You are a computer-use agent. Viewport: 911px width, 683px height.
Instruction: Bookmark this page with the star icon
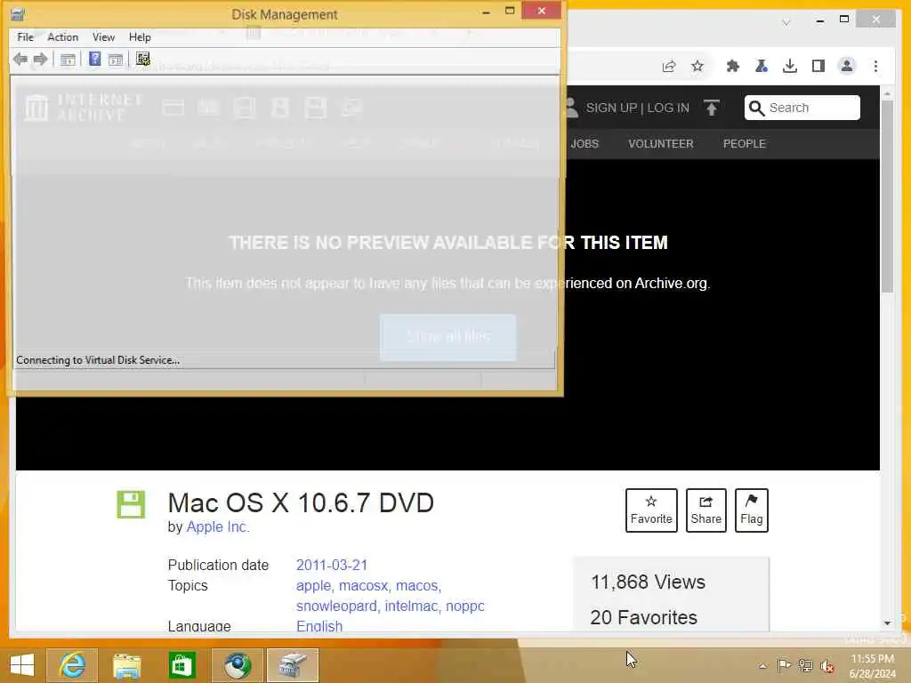(697, 66)
